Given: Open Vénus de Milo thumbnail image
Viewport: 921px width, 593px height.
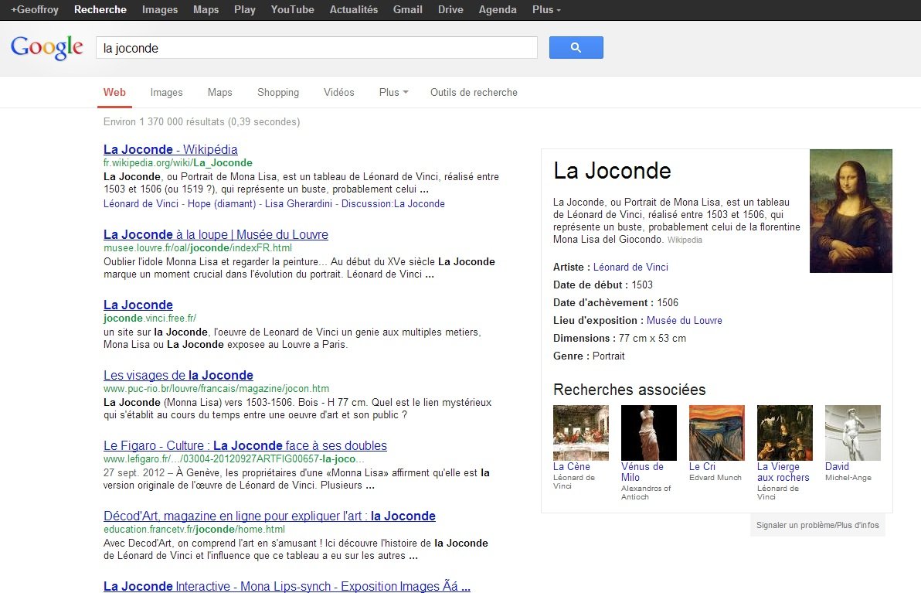Looking at the screenshot, I should (648, 432).
